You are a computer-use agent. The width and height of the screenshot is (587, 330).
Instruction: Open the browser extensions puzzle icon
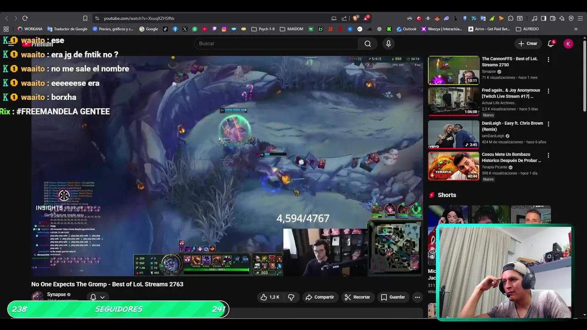(510, 18)
